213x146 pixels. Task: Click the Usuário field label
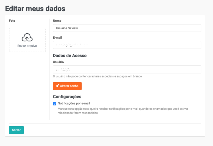[x=58, y=62]
